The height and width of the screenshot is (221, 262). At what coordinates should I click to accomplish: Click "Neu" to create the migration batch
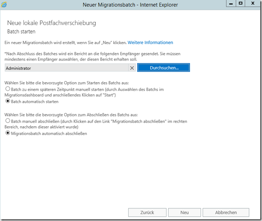(184, 212)
